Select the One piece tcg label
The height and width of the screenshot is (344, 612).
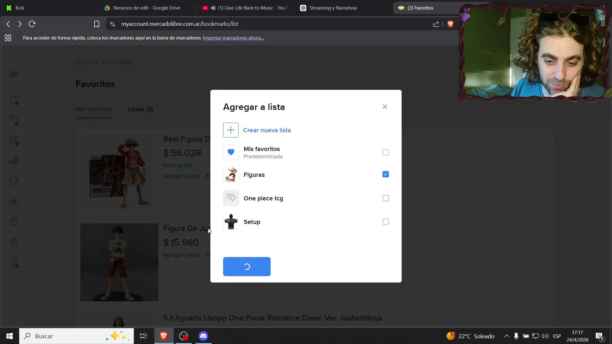[x=263, y=198]
